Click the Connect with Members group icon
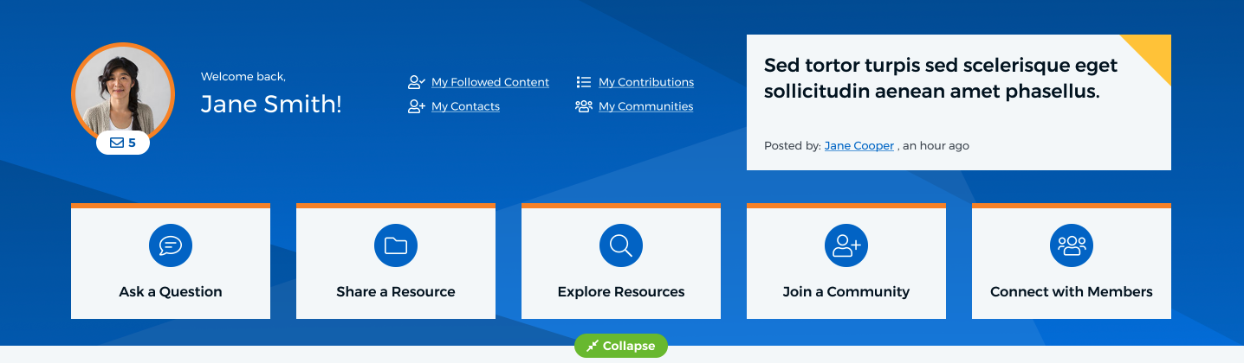This screenshot has height=363, width=1244. [1072, 245]
